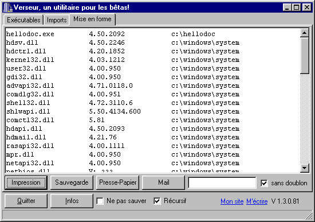Click the shell32.dll entry
315x222 pixels.
28,103
